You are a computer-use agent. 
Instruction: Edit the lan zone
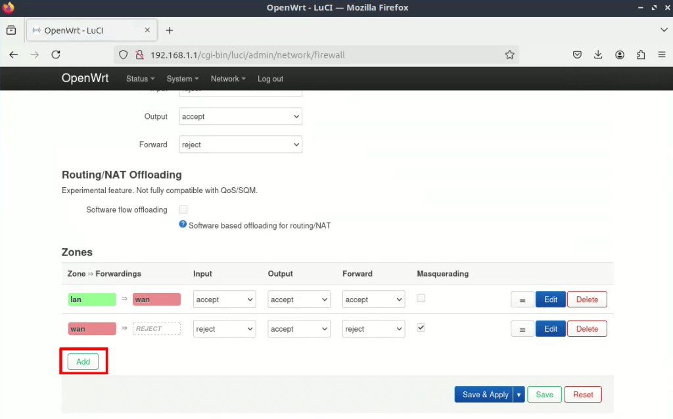click(x=551, y=299)
